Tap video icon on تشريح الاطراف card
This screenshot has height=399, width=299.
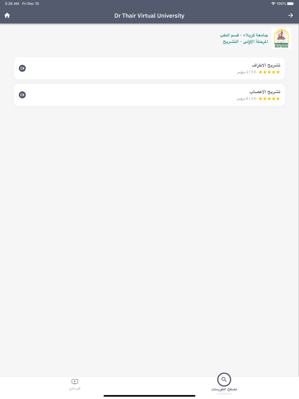22,68
